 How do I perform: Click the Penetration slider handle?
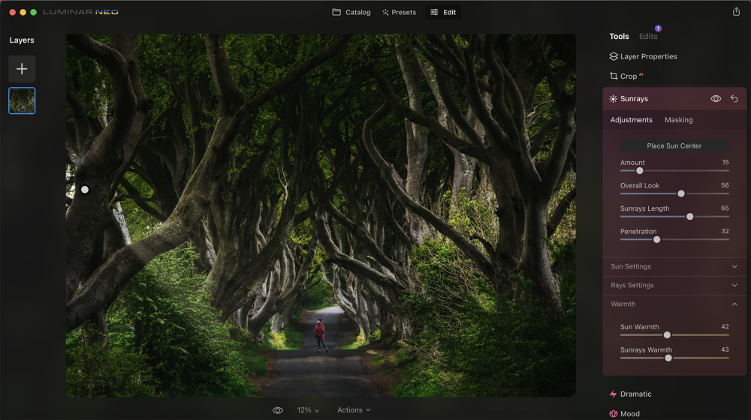click(656, 240)
